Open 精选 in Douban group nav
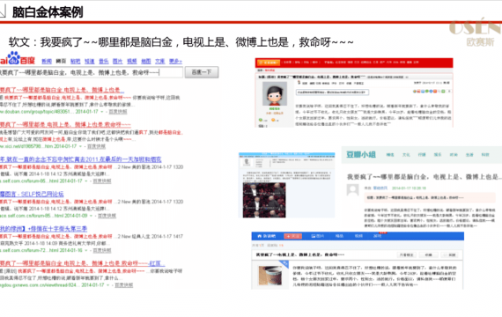This screenshot has width=502, height=317. pos(390,155)
